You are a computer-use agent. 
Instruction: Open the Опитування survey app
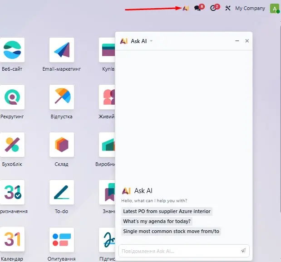click(62, 239)
